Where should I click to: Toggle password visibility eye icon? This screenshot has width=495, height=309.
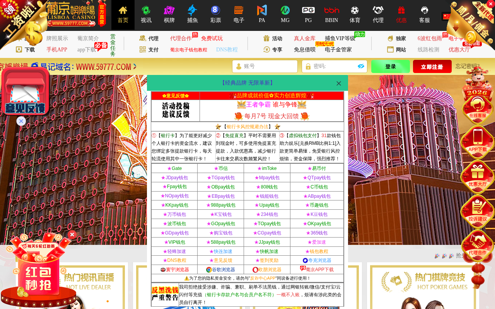pyautogui.click(x=361, y=66)
